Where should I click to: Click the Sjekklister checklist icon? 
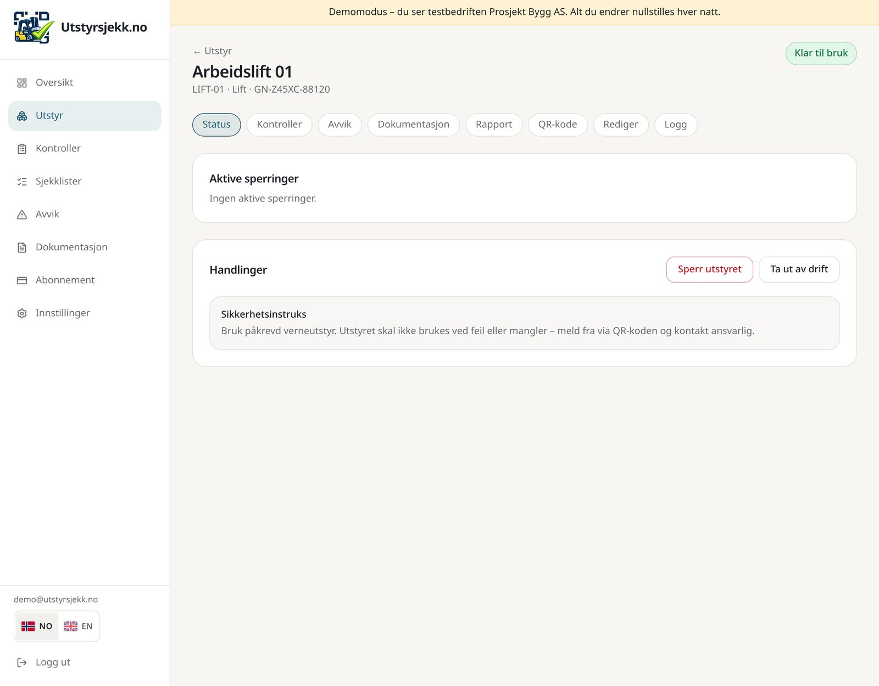pos(22,182)
